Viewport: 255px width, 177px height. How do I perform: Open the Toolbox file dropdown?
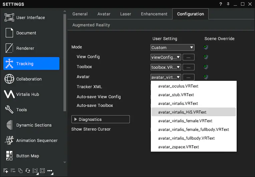click(x=166, y=67)
